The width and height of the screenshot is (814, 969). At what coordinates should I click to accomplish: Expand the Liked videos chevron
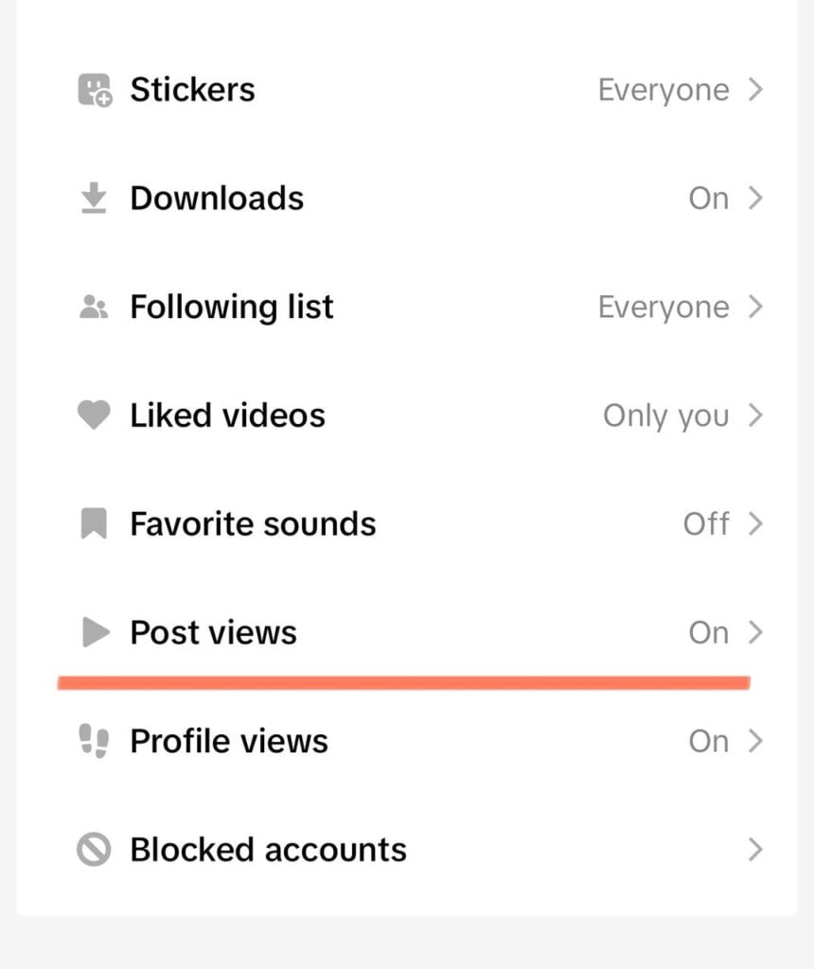point(754,415)
